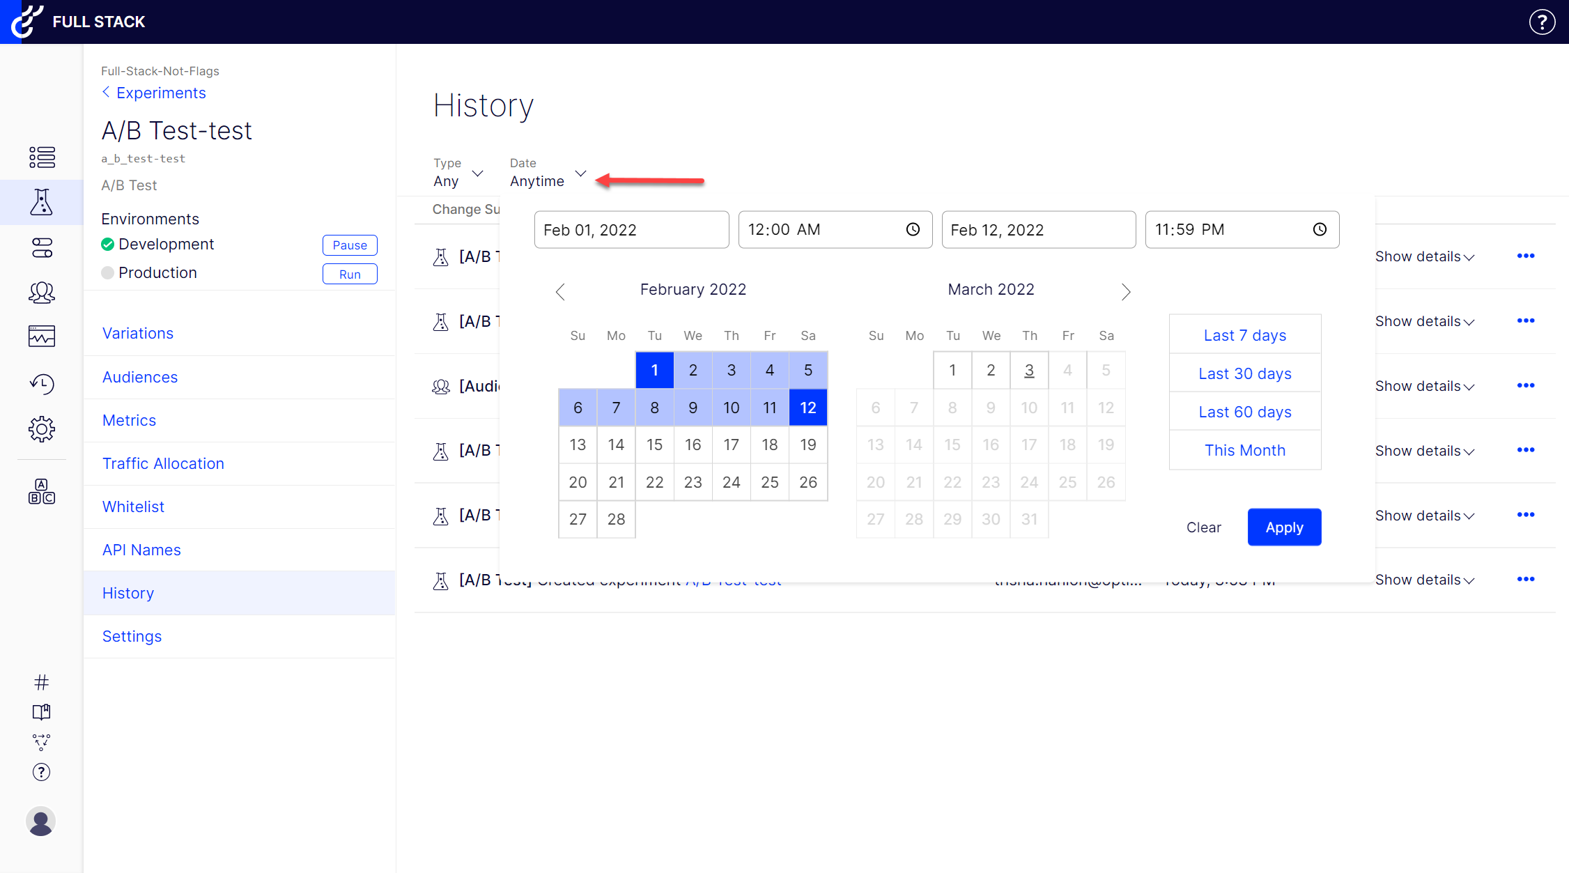Run the Production environment
This screenshot has height=873, width=1569.
coord(350,275)
